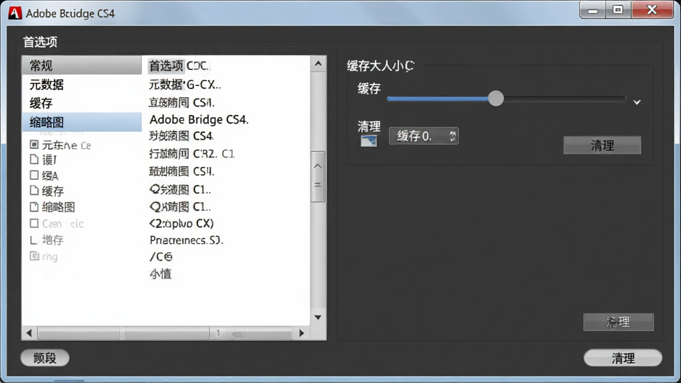Toggle the checkbox beside 缓A
This screenshot has width=681, height=383.
click(x=35, y=175)
